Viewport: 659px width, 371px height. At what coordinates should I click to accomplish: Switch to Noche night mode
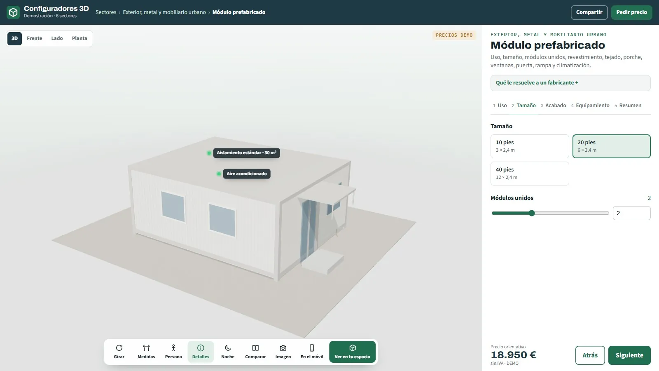pyautogui.click(x=228, y=352)
